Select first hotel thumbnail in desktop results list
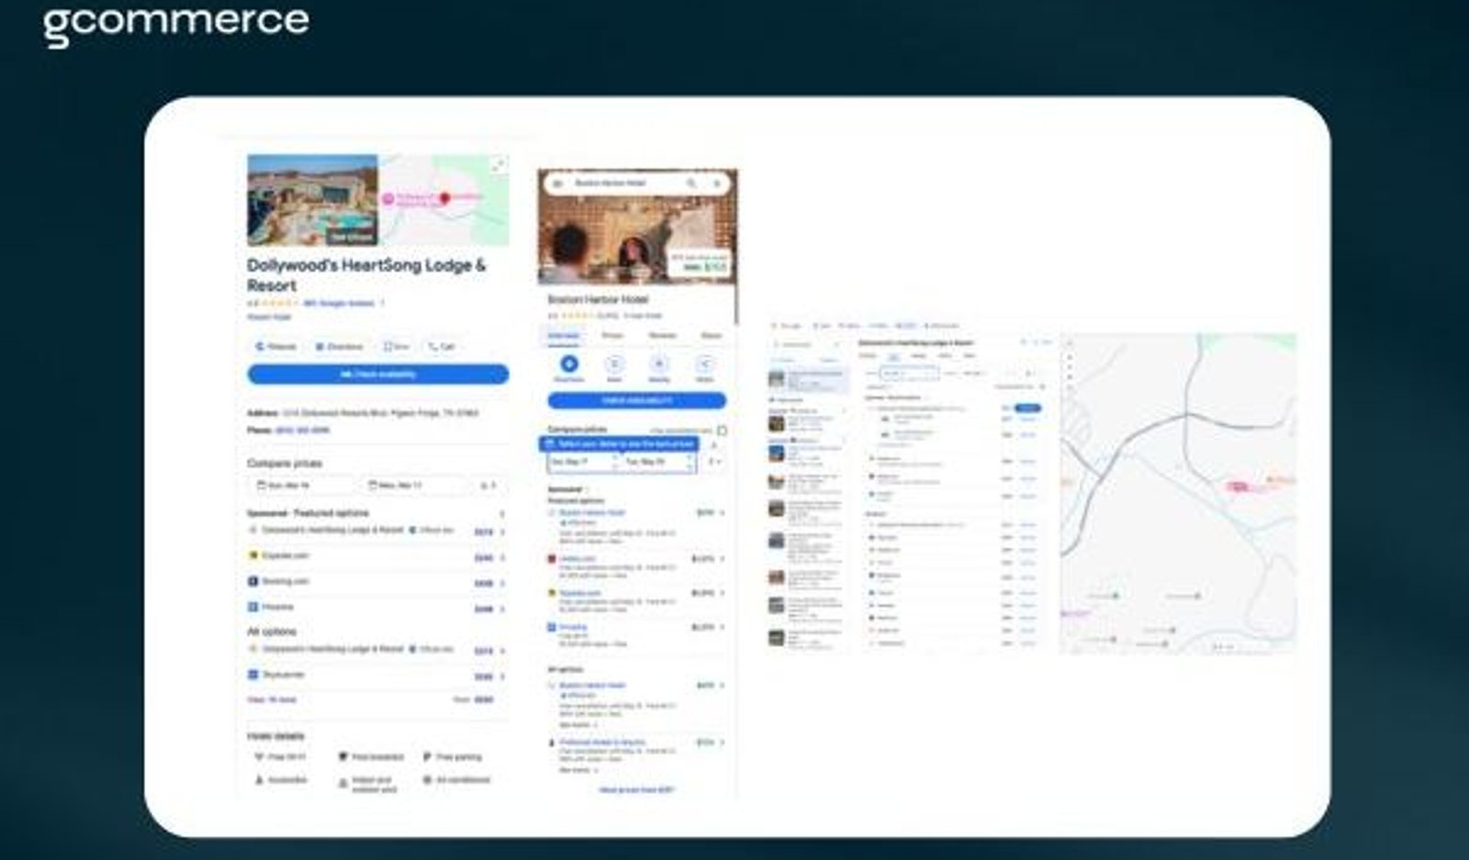This screenshot has width=1469, height=860. pos(777,379)
